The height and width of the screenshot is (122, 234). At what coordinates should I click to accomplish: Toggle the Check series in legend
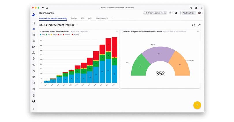coord(53,34)
